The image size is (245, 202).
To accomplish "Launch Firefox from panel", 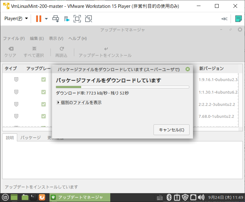I will tap(42, 197).
